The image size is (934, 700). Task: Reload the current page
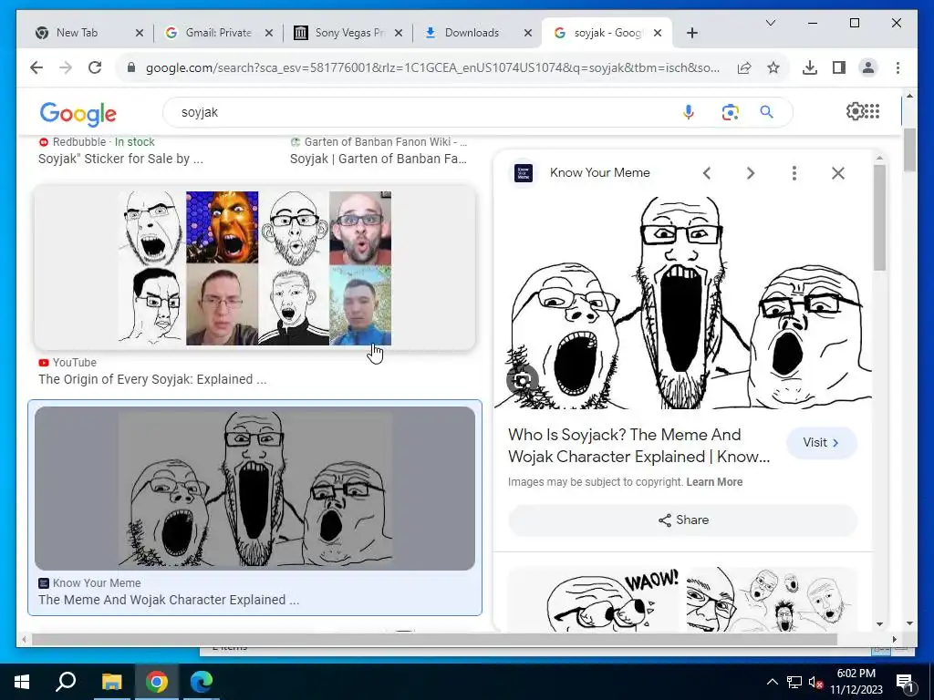[95, 67]
